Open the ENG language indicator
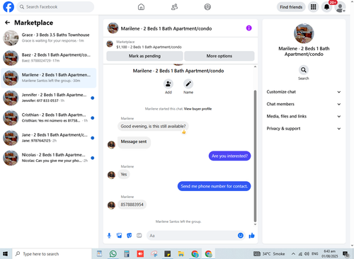Screen dimensions: 354x259 coord(315,254)
